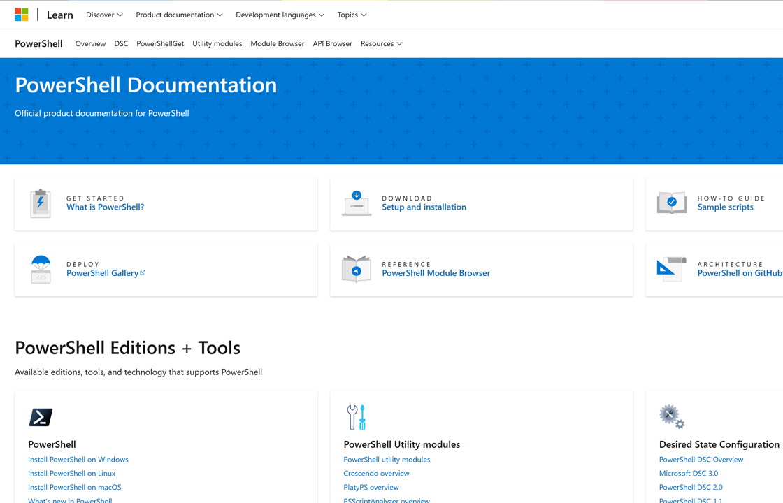Click the PowerShell Utility modules card title
Image resolution: width=783 pixels, height=503 pixels.
pyautogui.click(x=401, y=444)
